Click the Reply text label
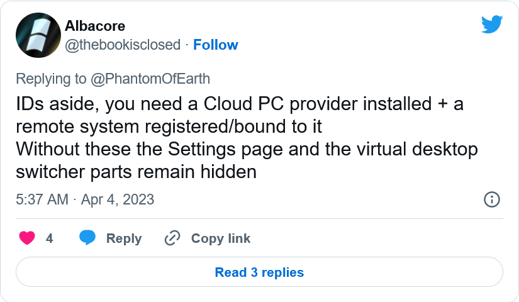This screenshot has width=519, height=302. (x=124, y=238)
